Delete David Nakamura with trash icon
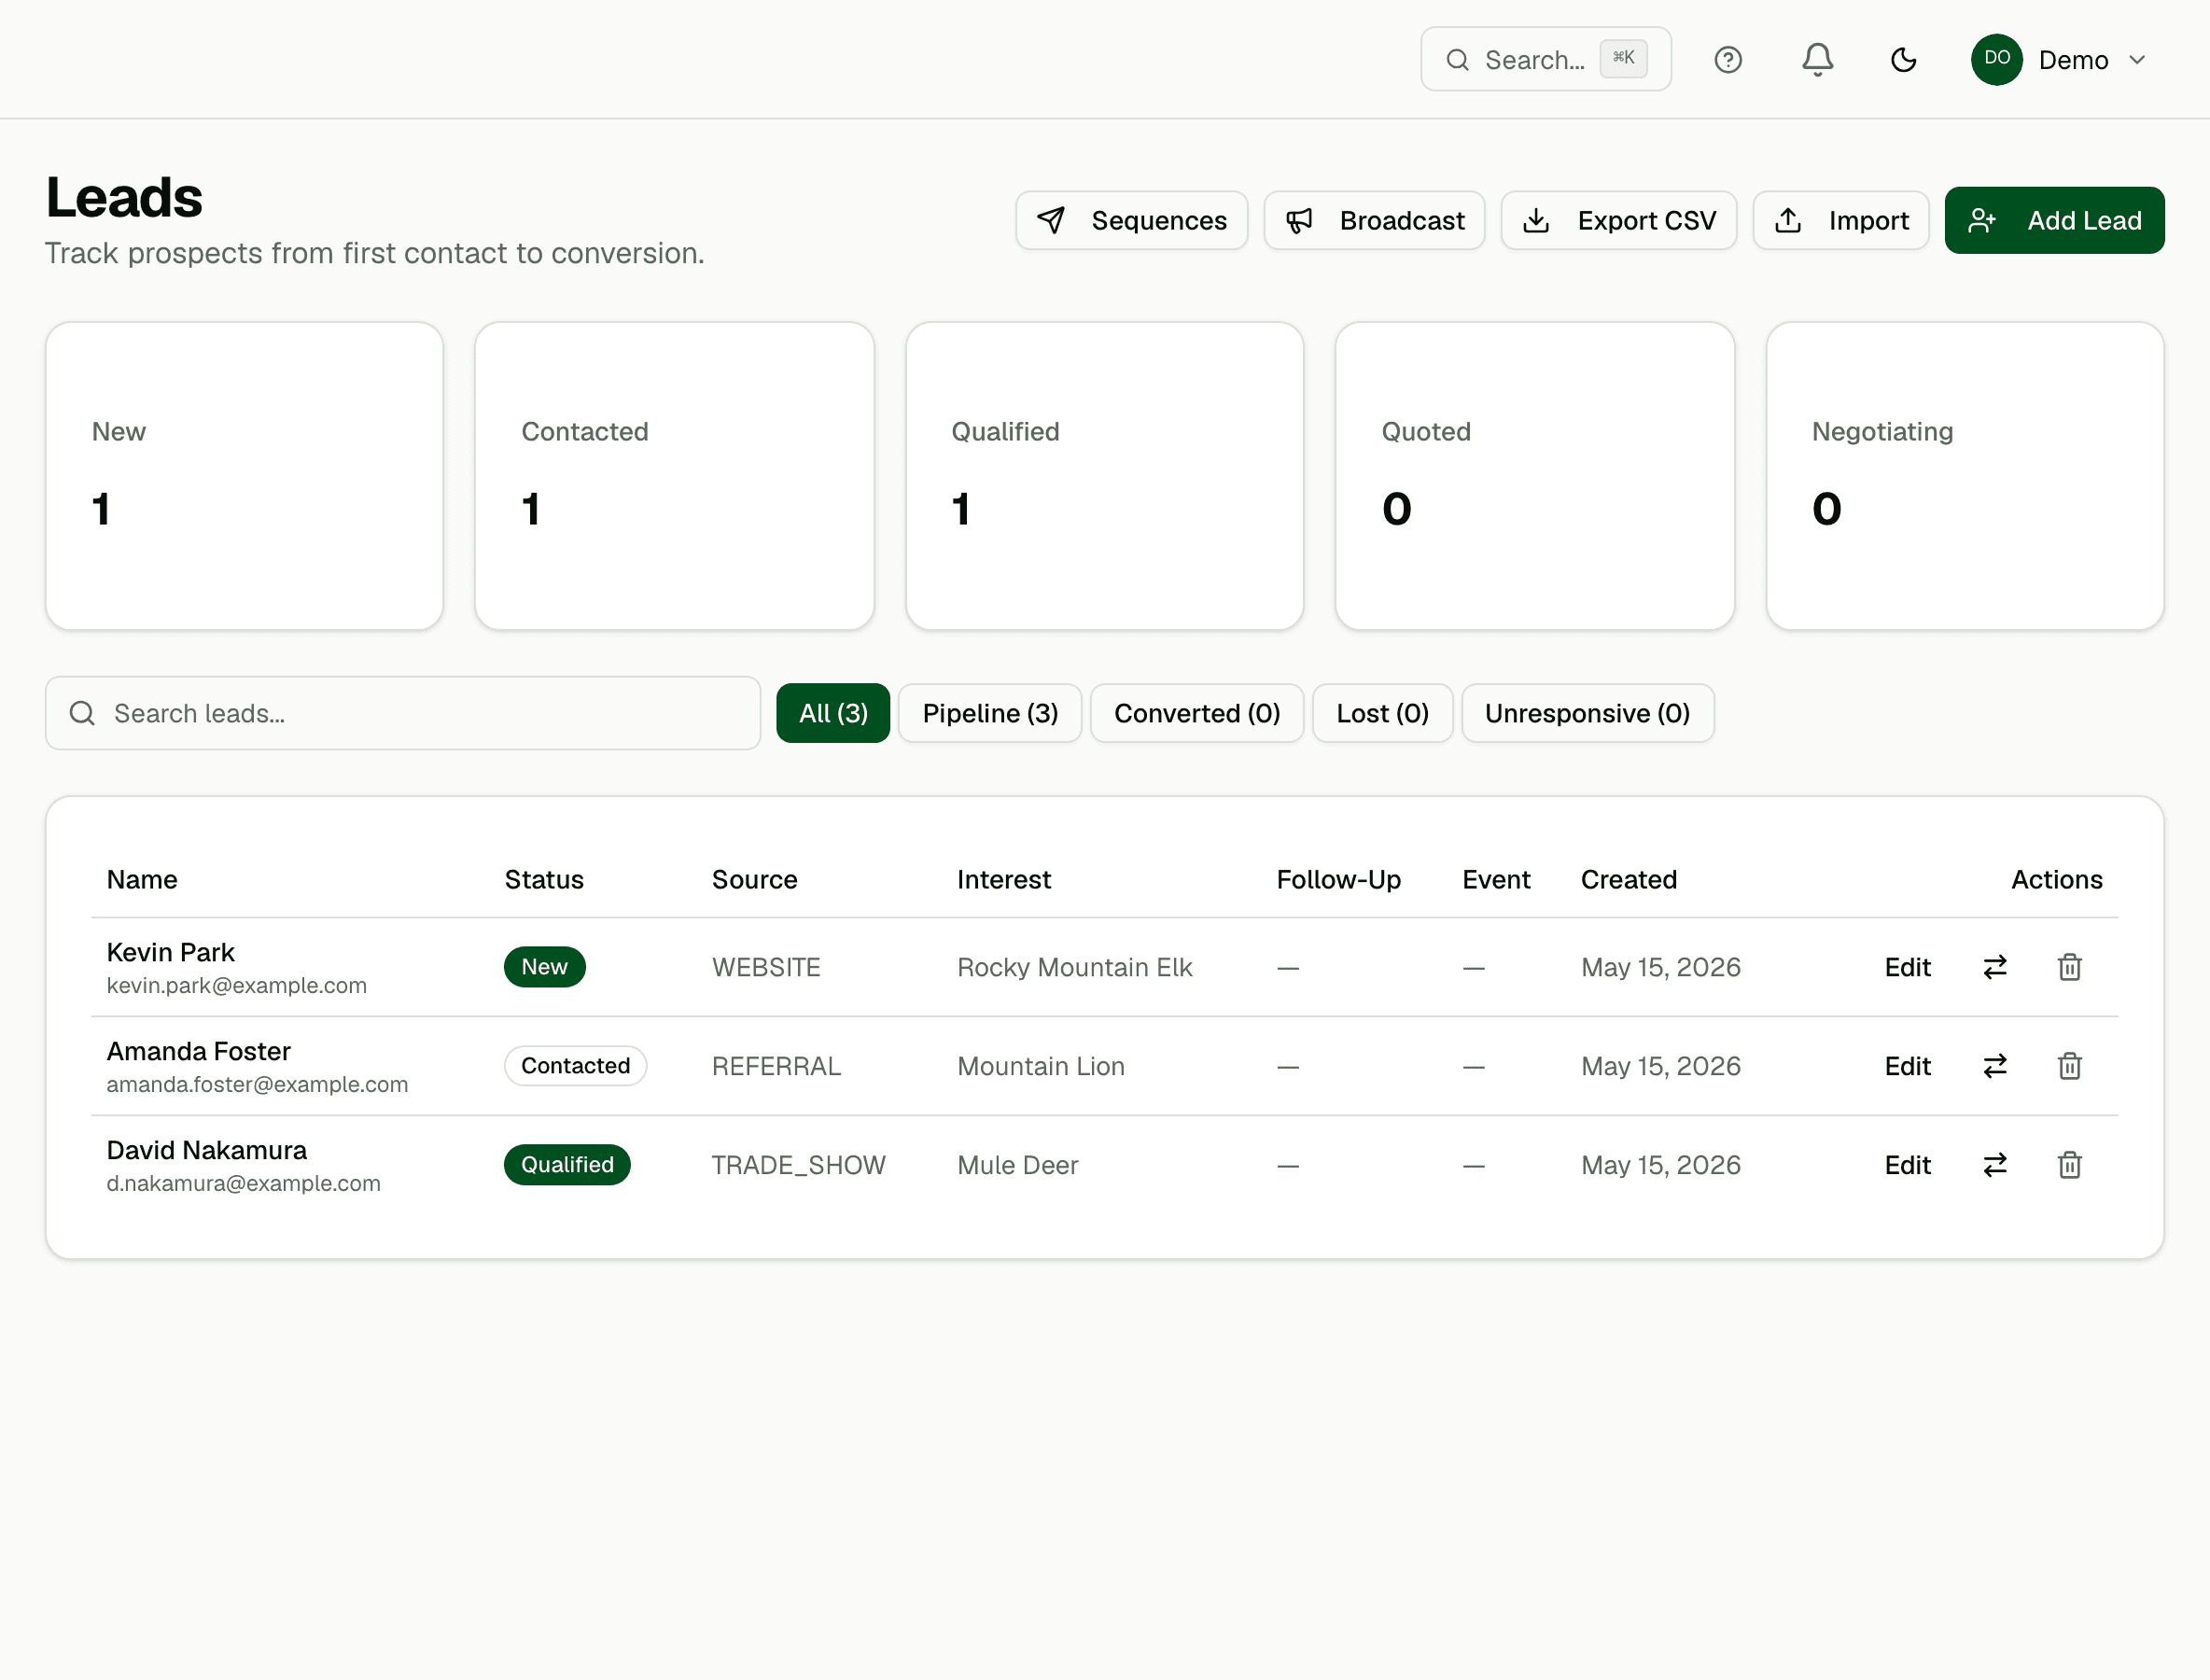Image resolution: width=2210 pixels, height=1680 pixels. pyautogui.click(x=2069, y=1165)
